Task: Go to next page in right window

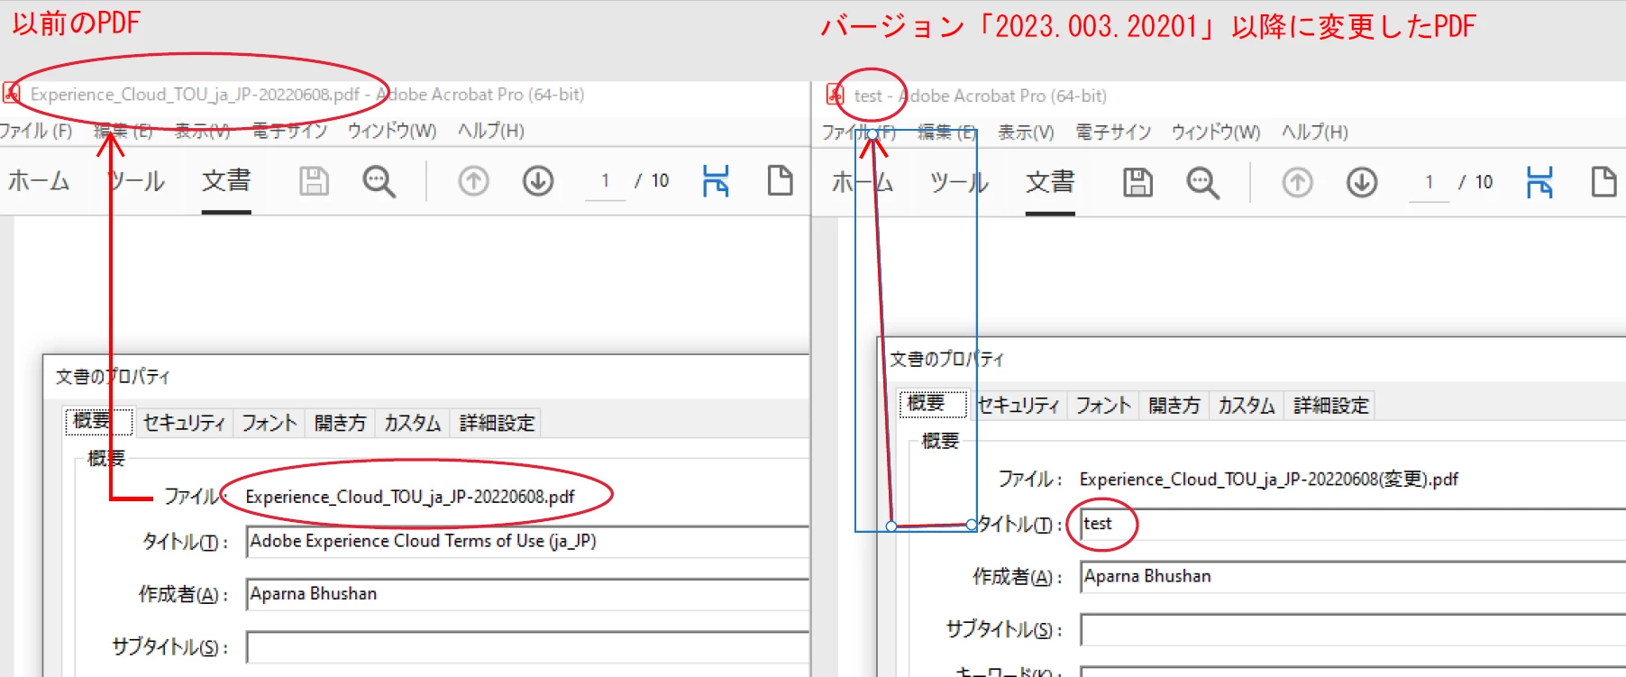Action: pyautogui.click(x=1362, y=183)
